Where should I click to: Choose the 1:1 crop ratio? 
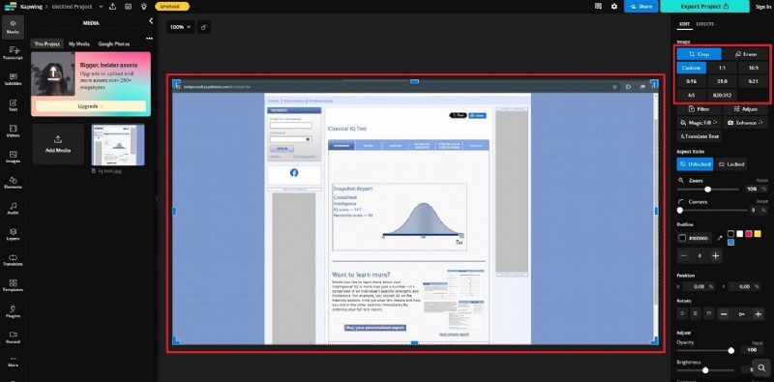click(722, 68)
